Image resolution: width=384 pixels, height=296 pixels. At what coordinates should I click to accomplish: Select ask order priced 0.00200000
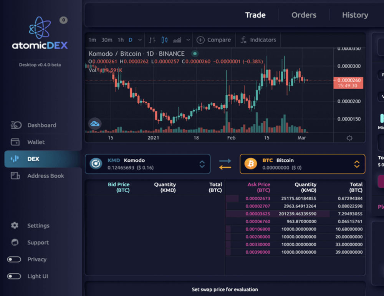click(295, 237)
